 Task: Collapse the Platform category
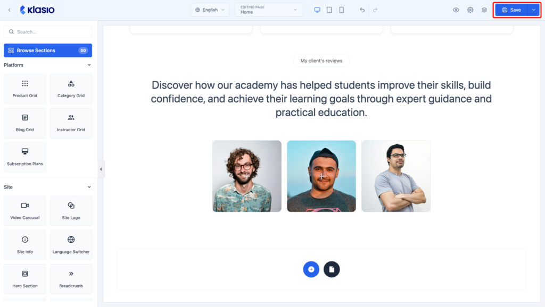[x=89, y=65]
